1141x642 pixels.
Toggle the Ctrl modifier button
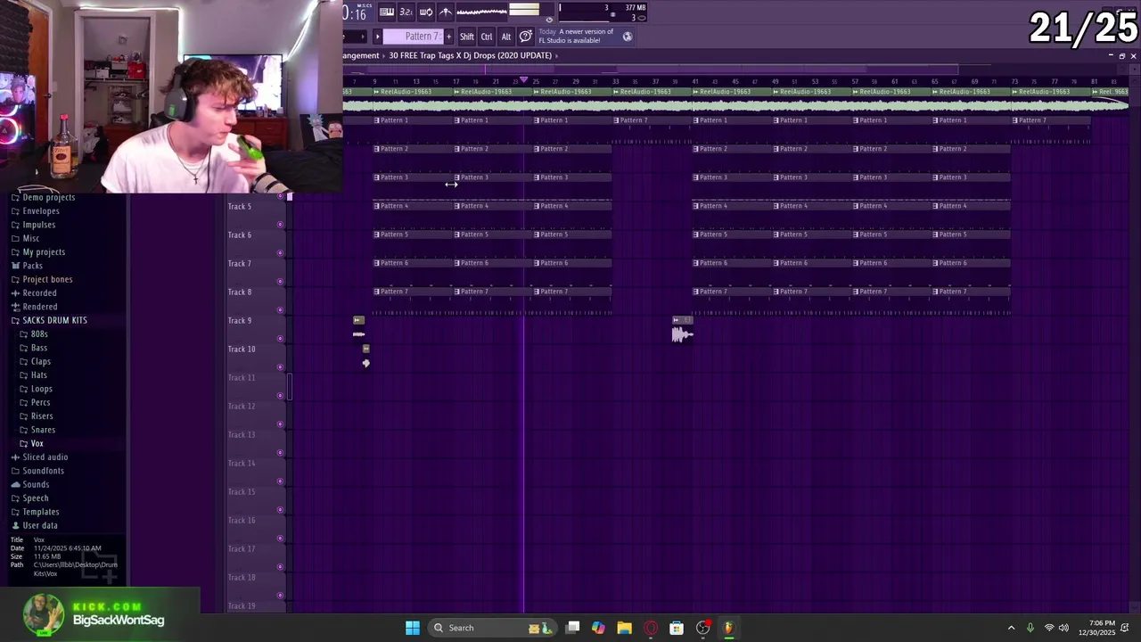(487, 37)
